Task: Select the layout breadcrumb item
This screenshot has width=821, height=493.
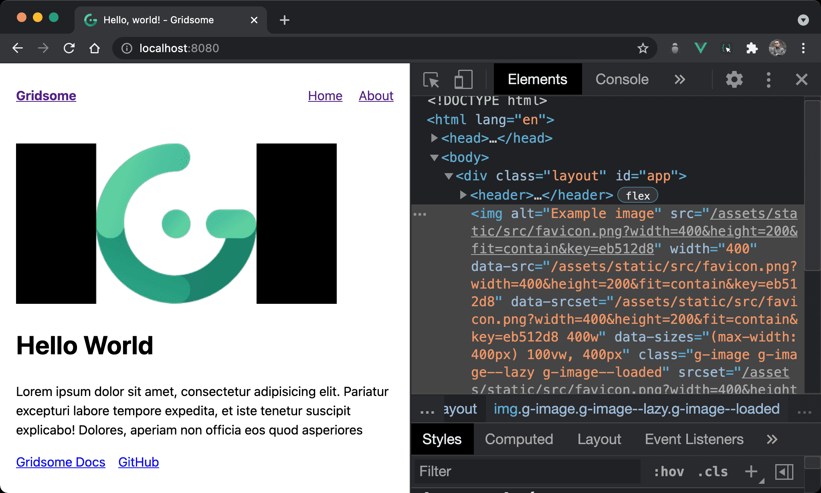Action: click(x=460, y=409)
